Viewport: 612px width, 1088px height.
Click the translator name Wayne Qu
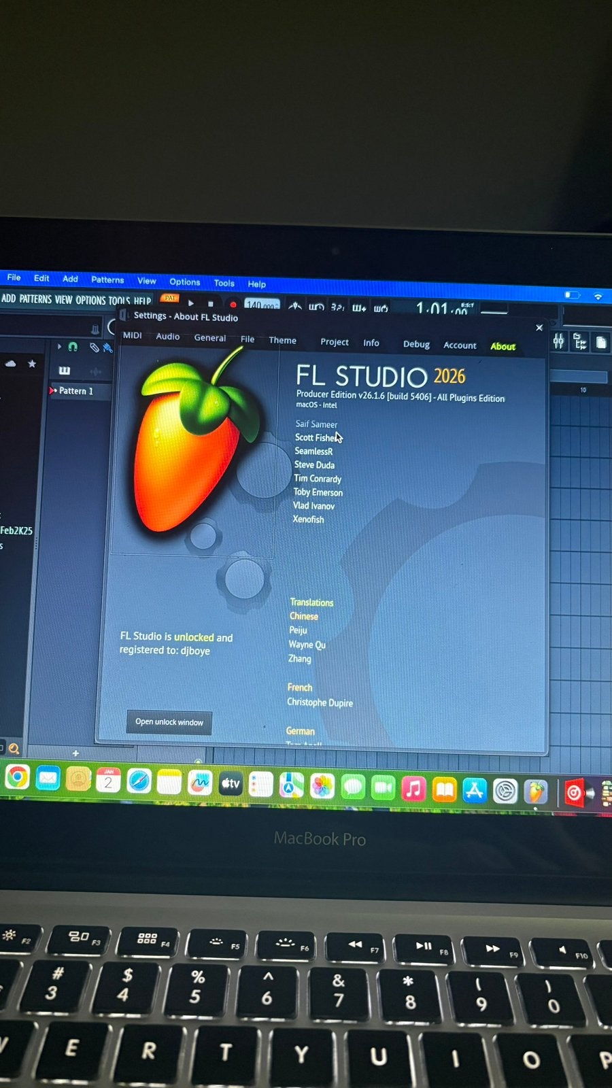pos(307,645)
